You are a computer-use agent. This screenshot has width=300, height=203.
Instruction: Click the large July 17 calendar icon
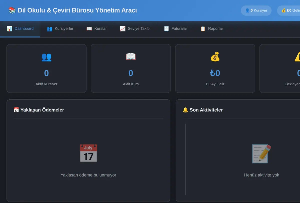[x=88, y=153]
